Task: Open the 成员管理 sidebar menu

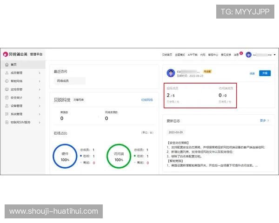Action: tap(23, 73)
